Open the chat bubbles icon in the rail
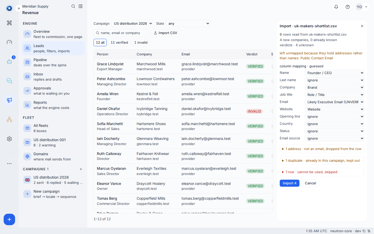The height and width of the screenshot is (234, 374). 9,81
